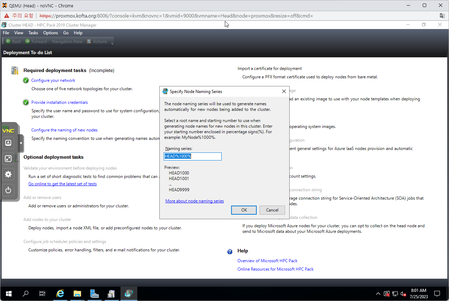449x301 pixels.
Task: Cancel the Node Naming Series dialog
Action: pyautogui.click(x=272, y=210)
